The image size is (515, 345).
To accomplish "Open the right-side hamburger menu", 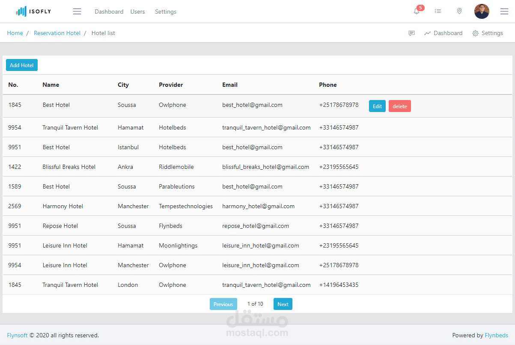I will click(x=504, y=12).
